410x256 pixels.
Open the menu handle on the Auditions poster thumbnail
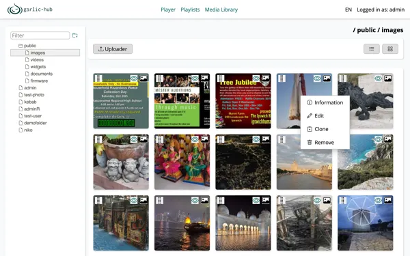(159, 79)
